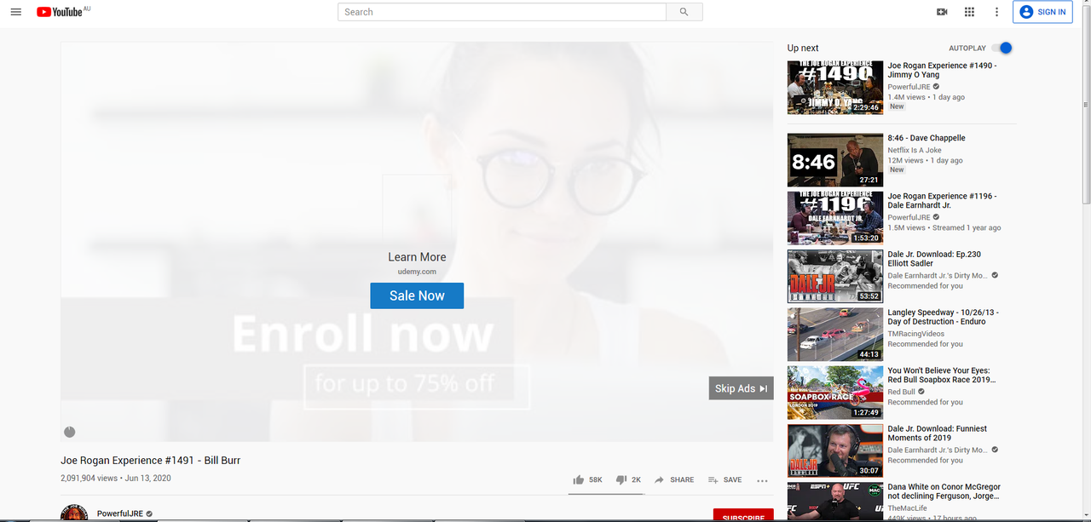Toggle the Autoplay switch
Viewport: 1091px width, 522px height.
click(x=1002, y=49)
